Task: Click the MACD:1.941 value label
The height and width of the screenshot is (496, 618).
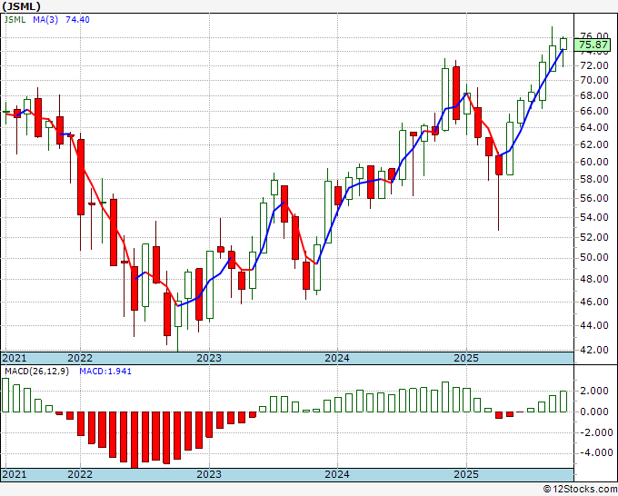Action: 105,372
